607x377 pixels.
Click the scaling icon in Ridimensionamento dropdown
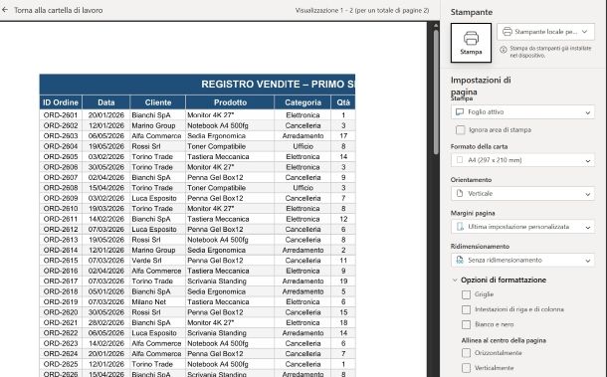pos(460,260)
